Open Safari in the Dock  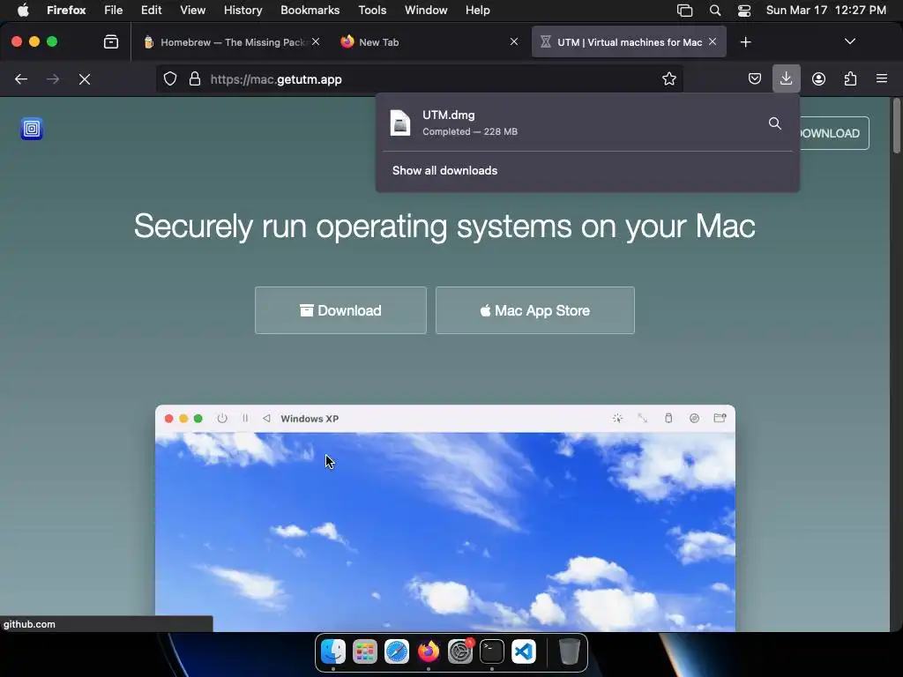pos(396,651)
